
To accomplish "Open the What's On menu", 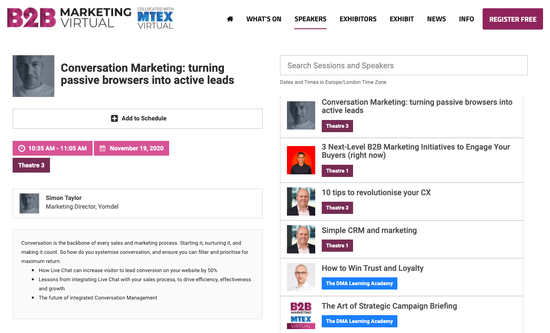I will 263,19.
